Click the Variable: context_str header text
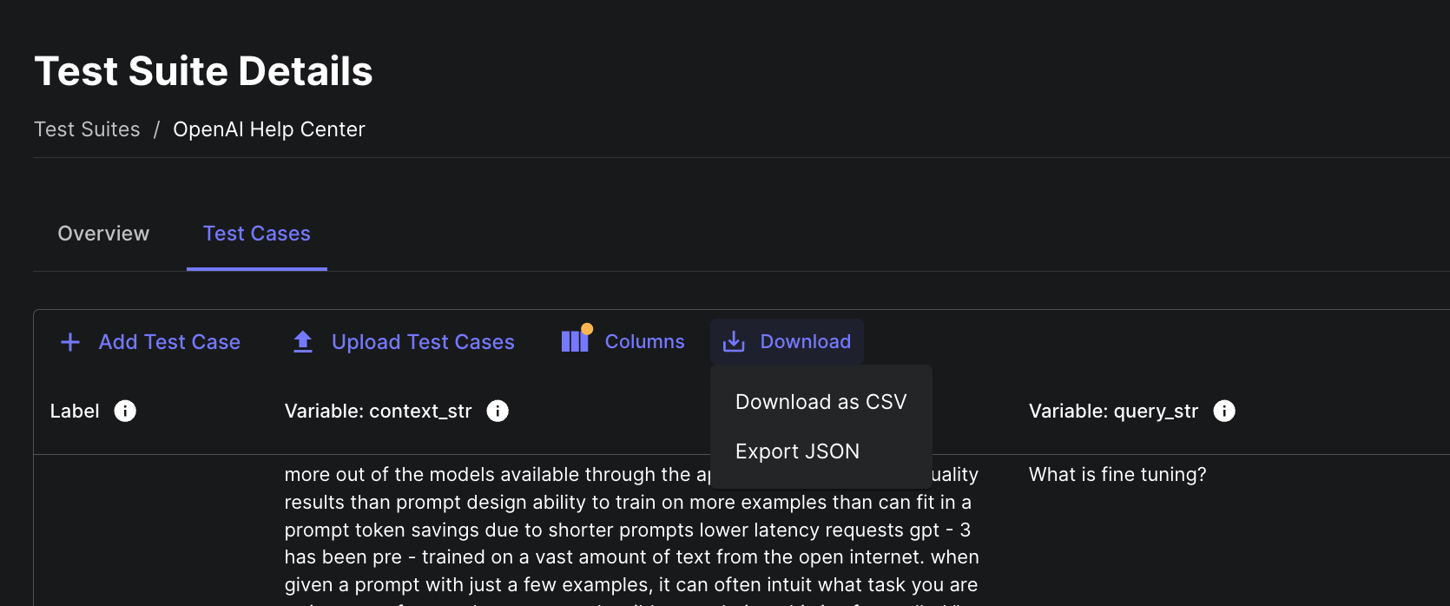Image resolution: width=1450 pixels, height=606 pixels. click(378, 411)
